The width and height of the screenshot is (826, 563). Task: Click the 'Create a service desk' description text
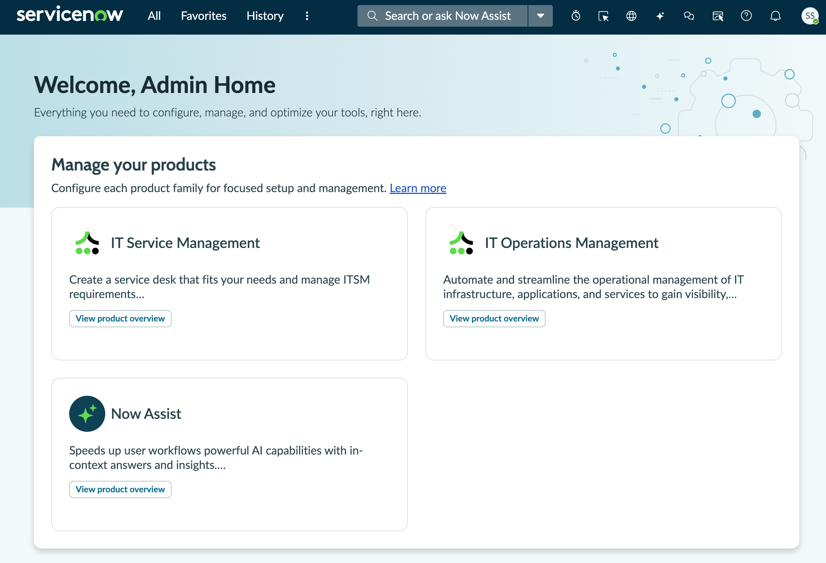tap(219, 287)
